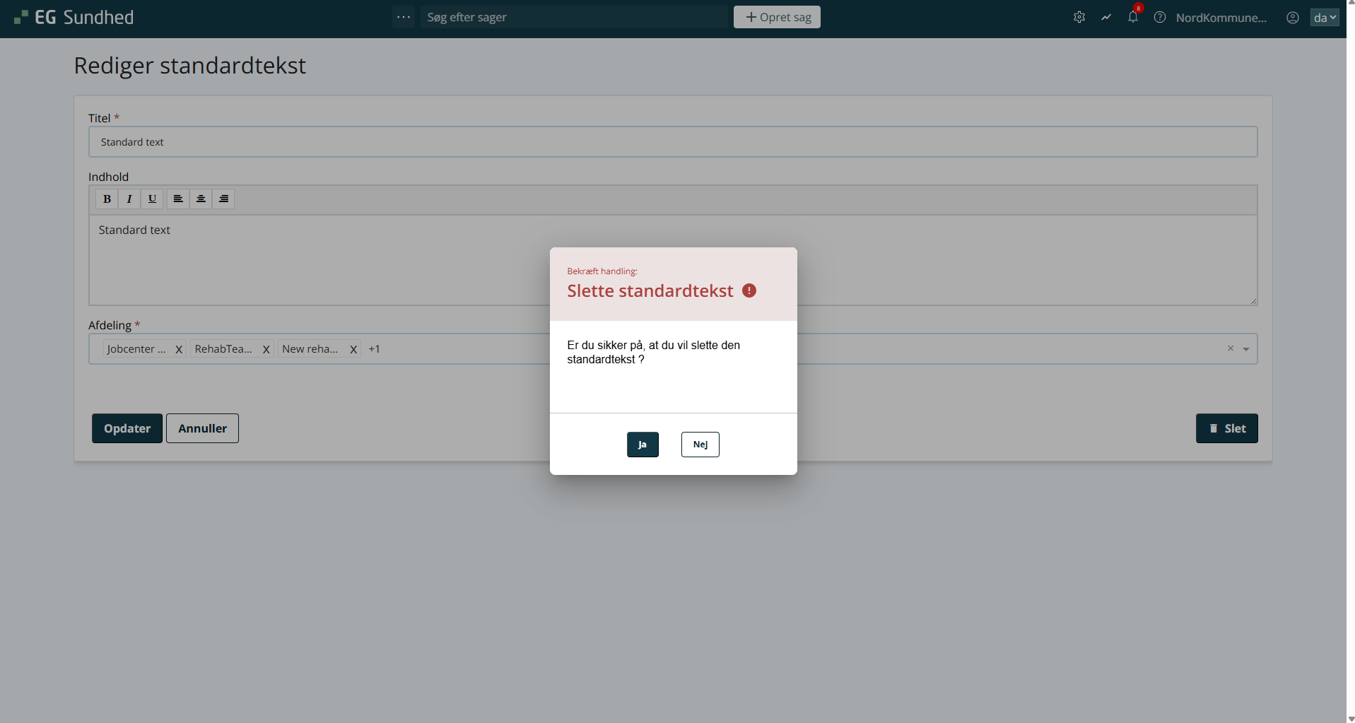Open the user profile icon
1355x723 pixels.
[x=1292, y=18]
